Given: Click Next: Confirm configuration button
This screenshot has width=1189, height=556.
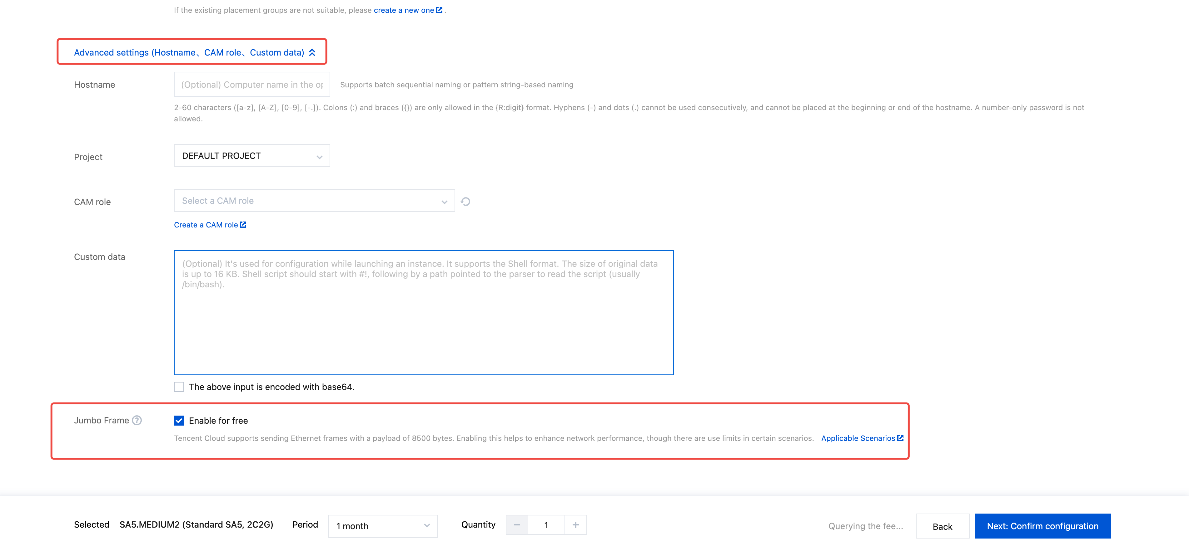Looking at the screenshot, I should click(1042, 526).
